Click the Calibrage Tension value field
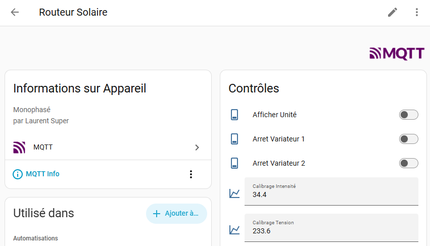Screen dimensions: 430x246 pyautogui.click(x=331, y=228)
